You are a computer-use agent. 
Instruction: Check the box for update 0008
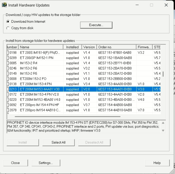[x=8, y=79]
